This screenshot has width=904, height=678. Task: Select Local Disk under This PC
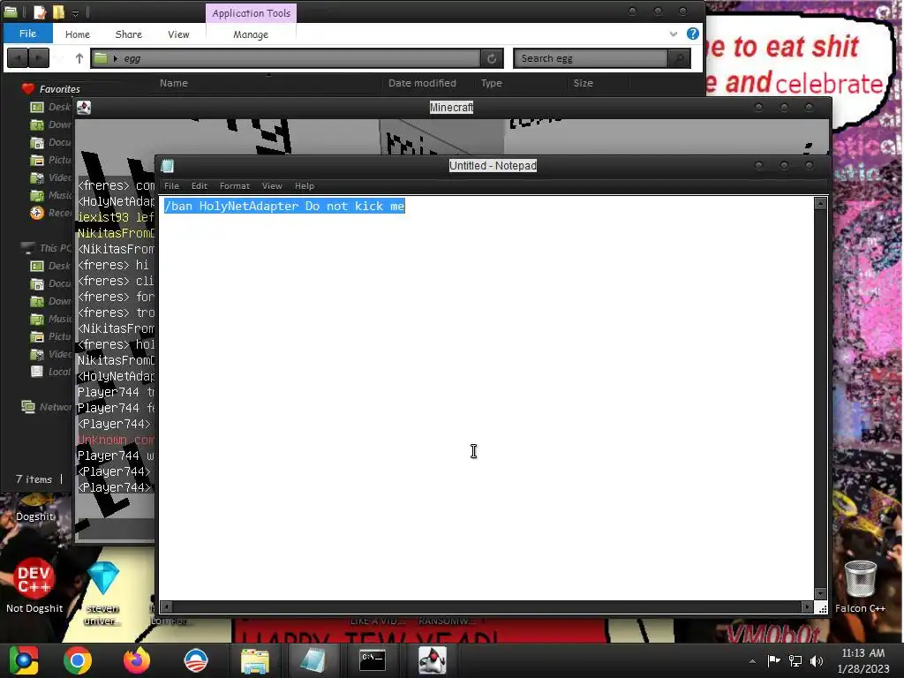click(x=50, y=372)
